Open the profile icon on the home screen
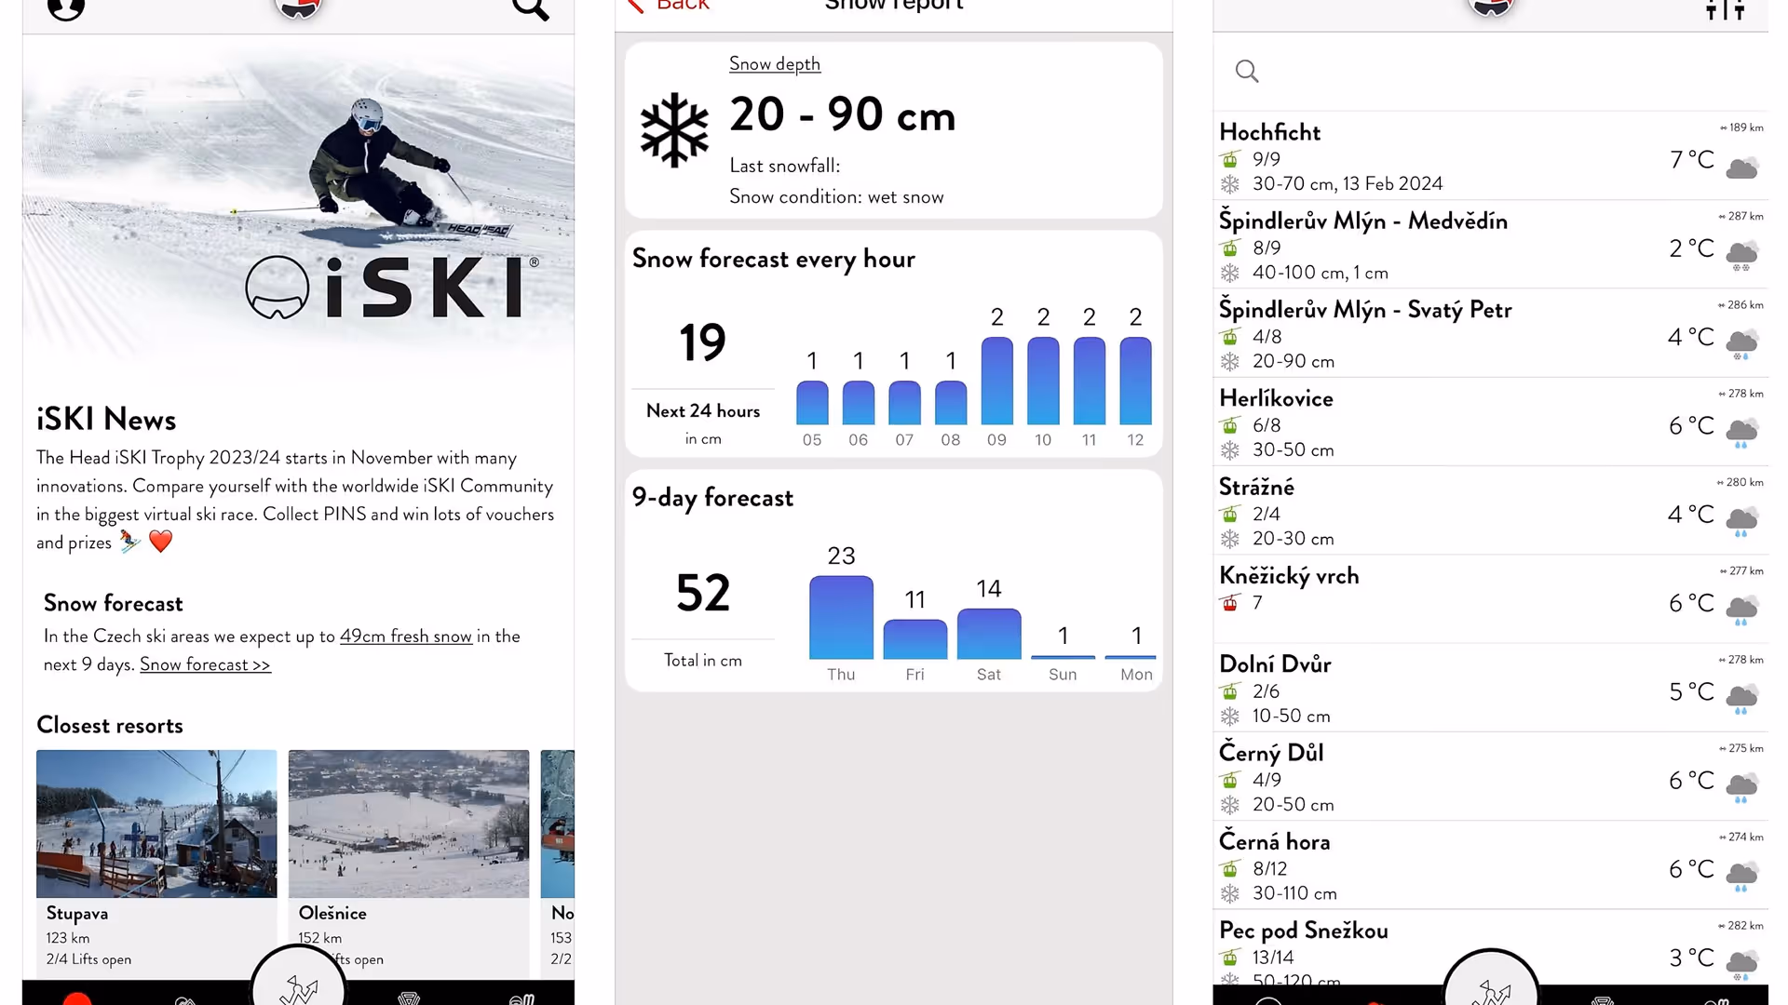 66,9
